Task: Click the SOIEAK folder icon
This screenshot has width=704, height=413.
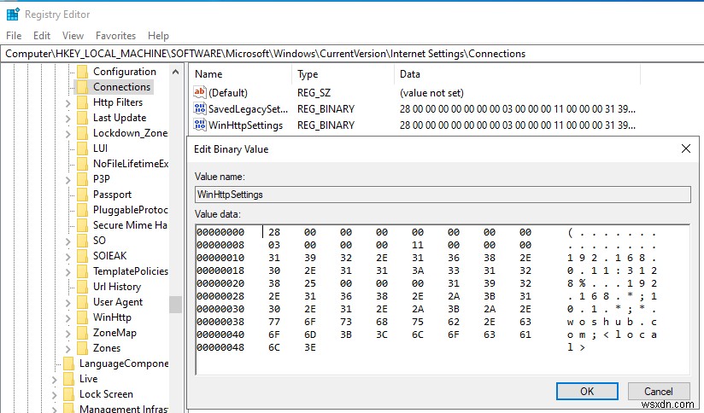Action: point(83,256)
